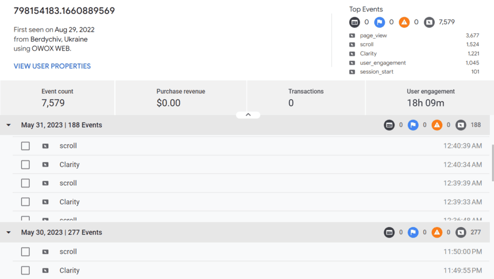
Task: Click the event icon in the 11:50:00 PM scroll row
Action: pyautogui.click(x=45, y=251)
